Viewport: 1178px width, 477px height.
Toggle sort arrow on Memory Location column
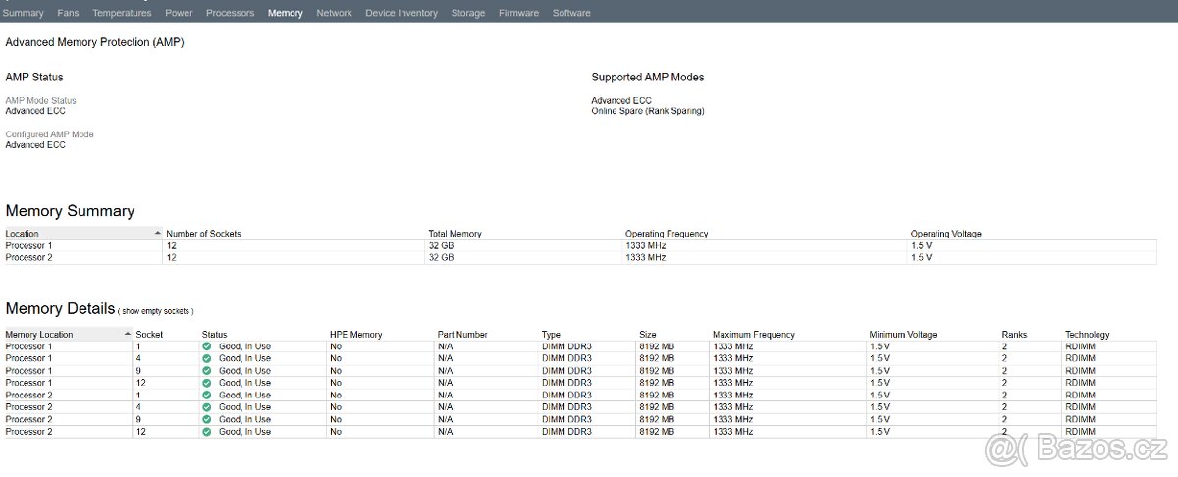pyautogui.click(x=127, y=335)
